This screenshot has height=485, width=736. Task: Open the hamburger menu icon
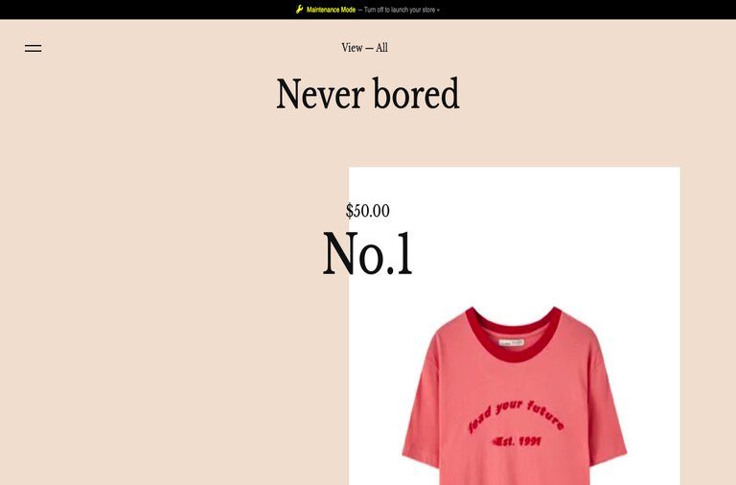pos(33,48)
